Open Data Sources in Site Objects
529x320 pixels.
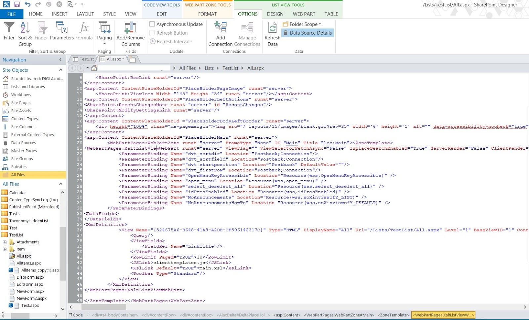point(23,143)
